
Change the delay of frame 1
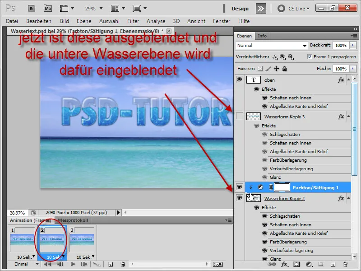[26, 257]
